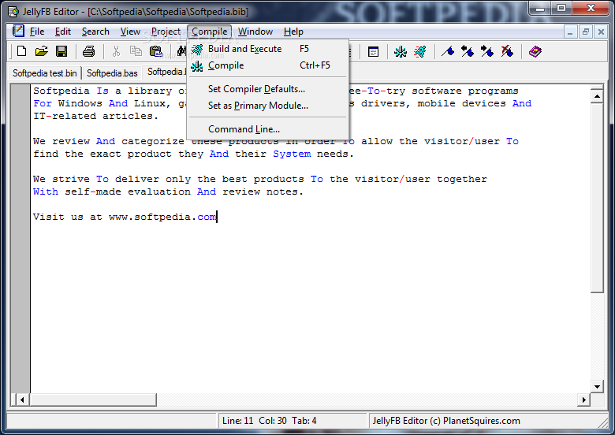The width and height of the screenshot is (615, 435).
Task: Click the gray line margin of the editor
Action: click(x=20, y=238)
